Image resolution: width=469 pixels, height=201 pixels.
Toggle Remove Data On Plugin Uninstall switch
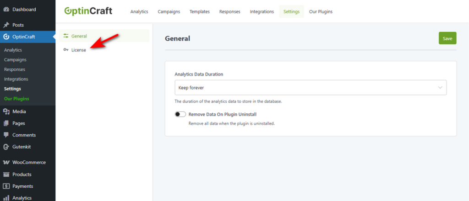(x=180, y=114)
